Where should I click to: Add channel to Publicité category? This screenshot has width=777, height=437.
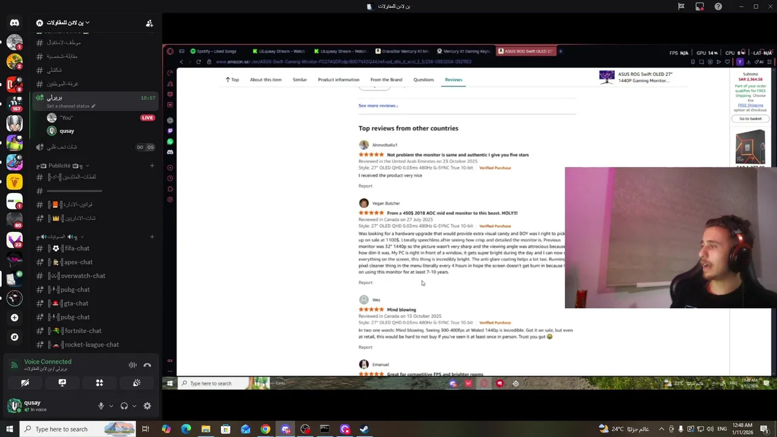click(x=152, y=166)
